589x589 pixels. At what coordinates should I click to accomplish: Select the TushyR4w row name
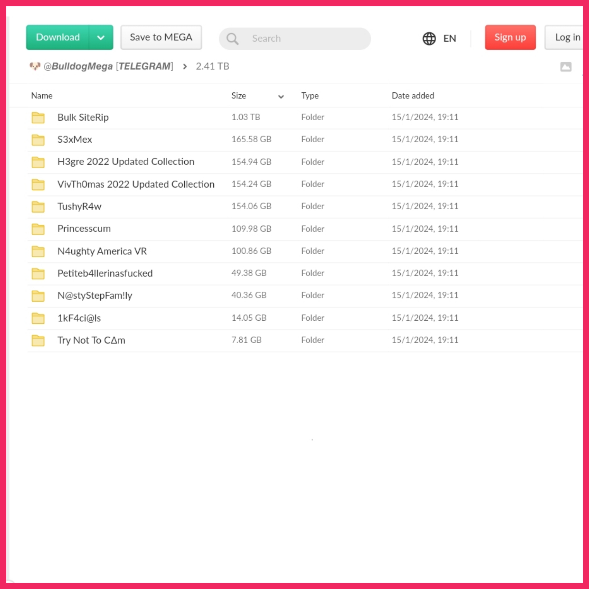click(79, 206)
